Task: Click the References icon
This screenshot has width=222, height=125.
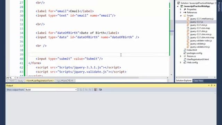Action: pyautogui.click(x=185, y=12)
